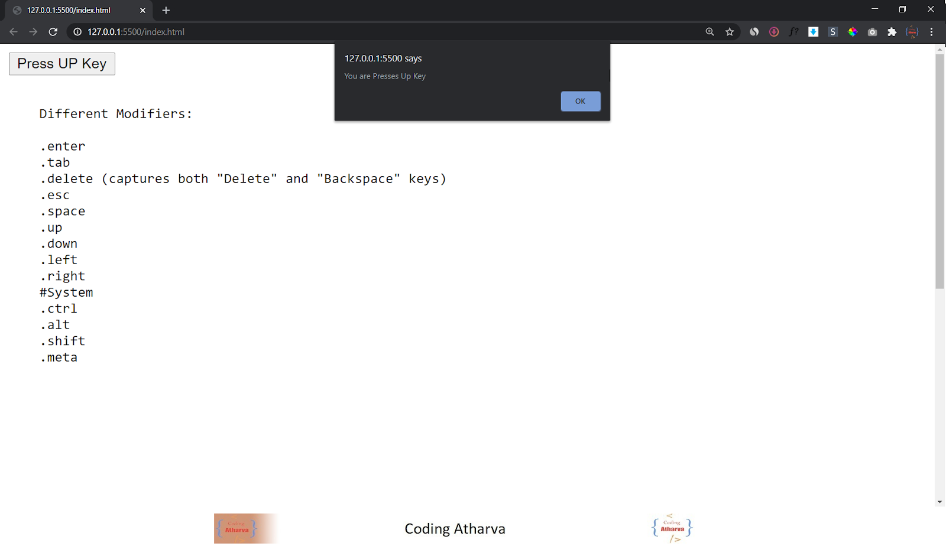Click the browser reload button
This screenshot has width=946, height=546.
click(53, 32)
